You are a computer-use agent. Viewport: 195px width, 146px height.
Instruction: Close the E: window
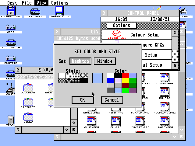[18, 70]
